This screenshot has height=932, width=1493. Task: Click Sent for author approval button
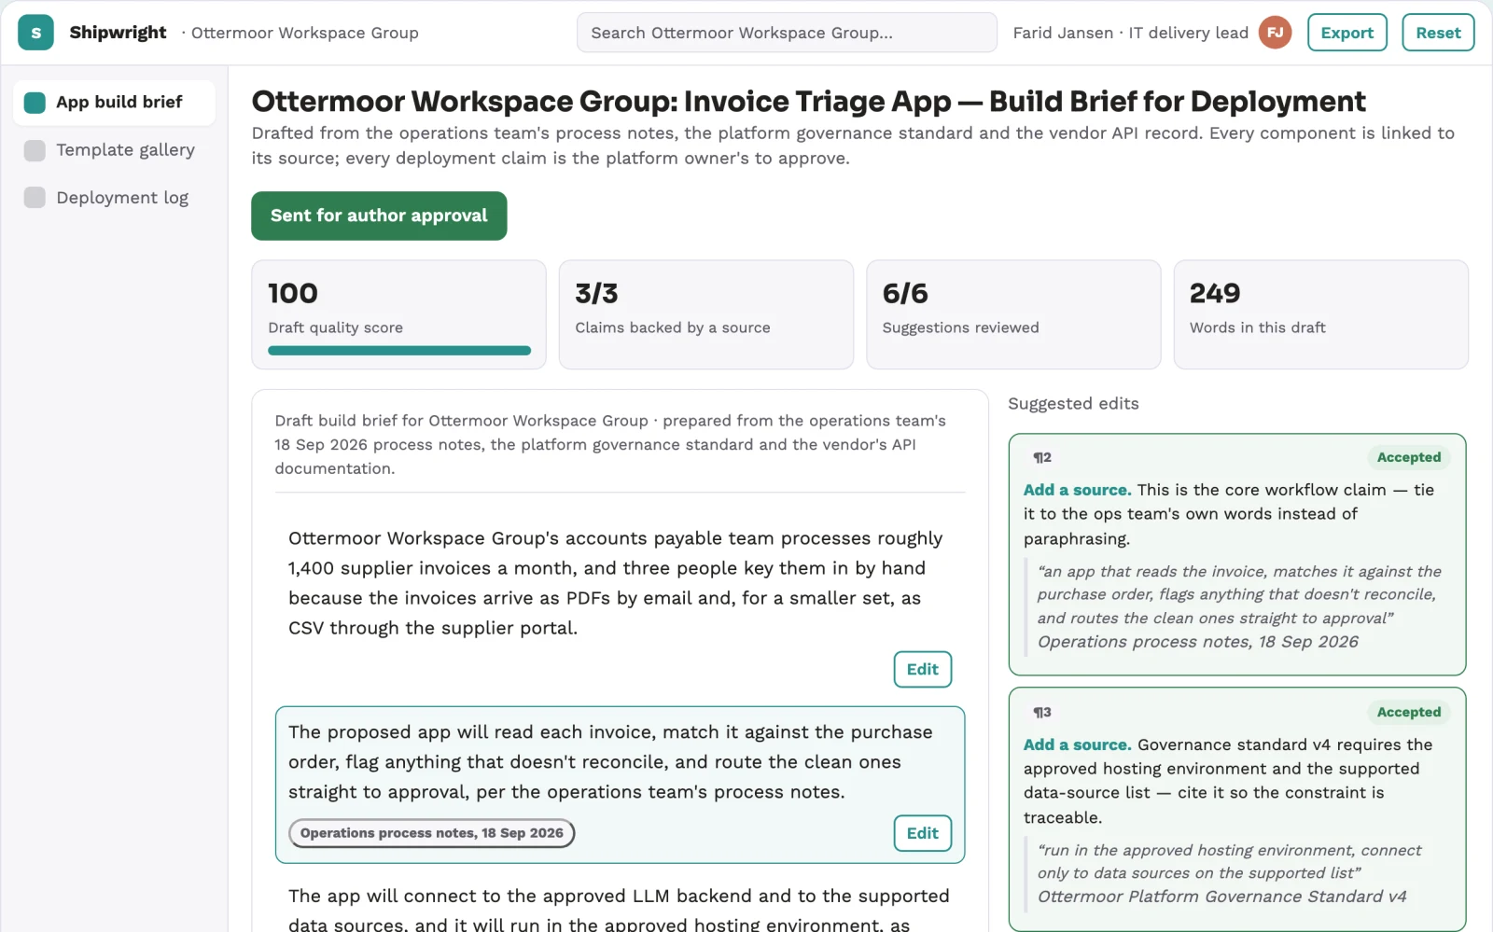point(379,216)
